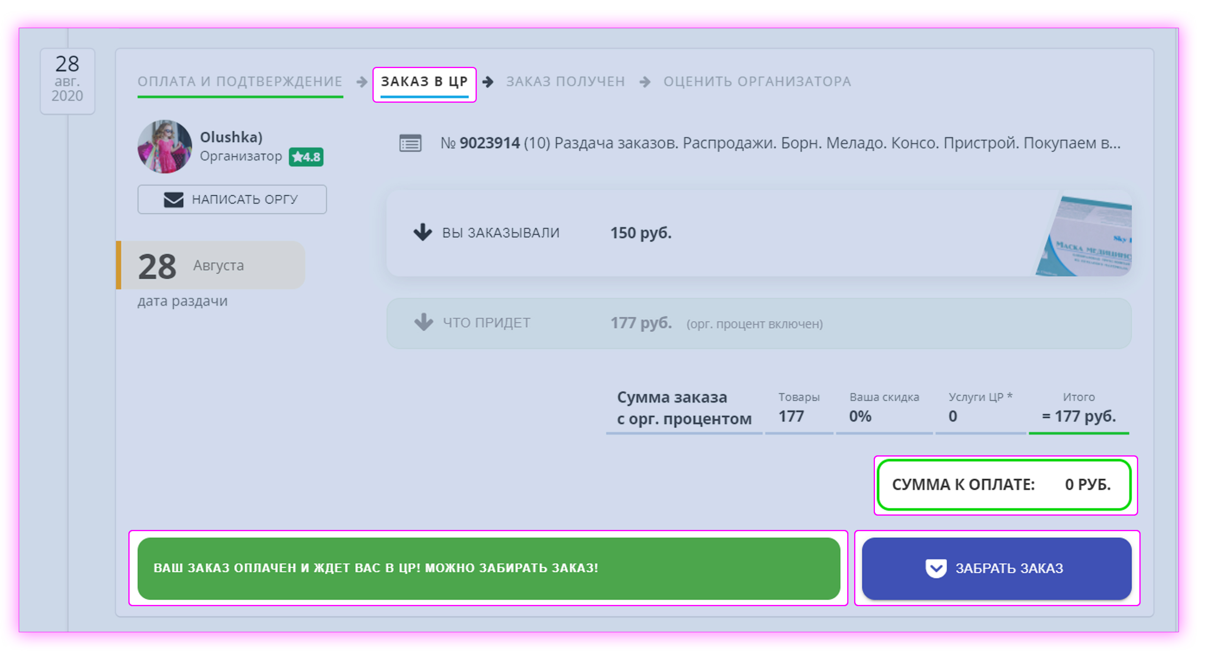
Task: Open ОЦЕНИТЬ ОРГАНИЗАТОРА step
Action: click(x=757, y=82)
